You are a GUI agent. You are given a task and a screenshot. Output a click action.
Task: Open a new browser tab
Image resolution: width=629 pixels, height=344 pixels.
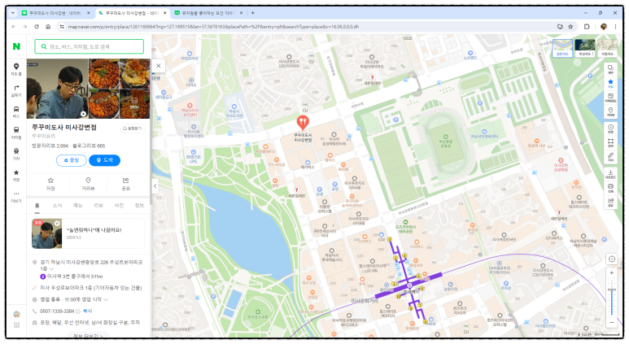coord(253,13)
